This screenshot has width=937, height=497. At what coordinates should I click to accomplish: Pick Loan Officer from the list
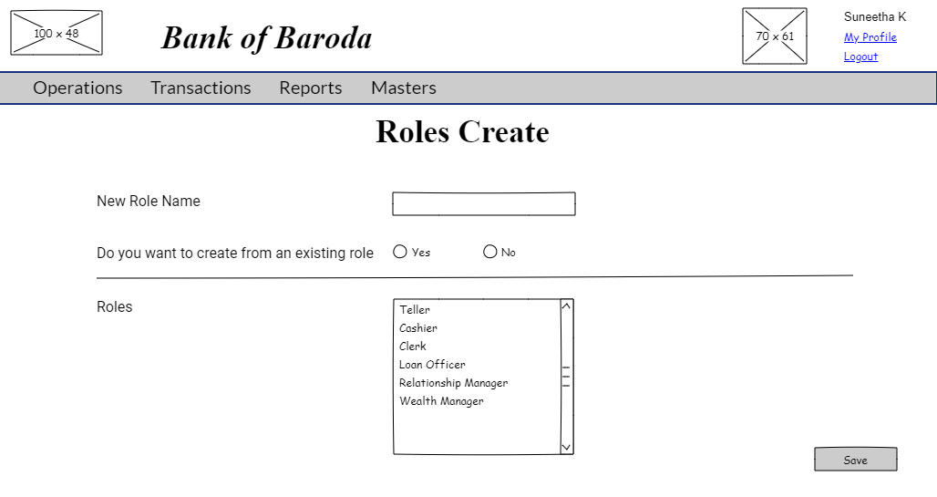point(432,365)
